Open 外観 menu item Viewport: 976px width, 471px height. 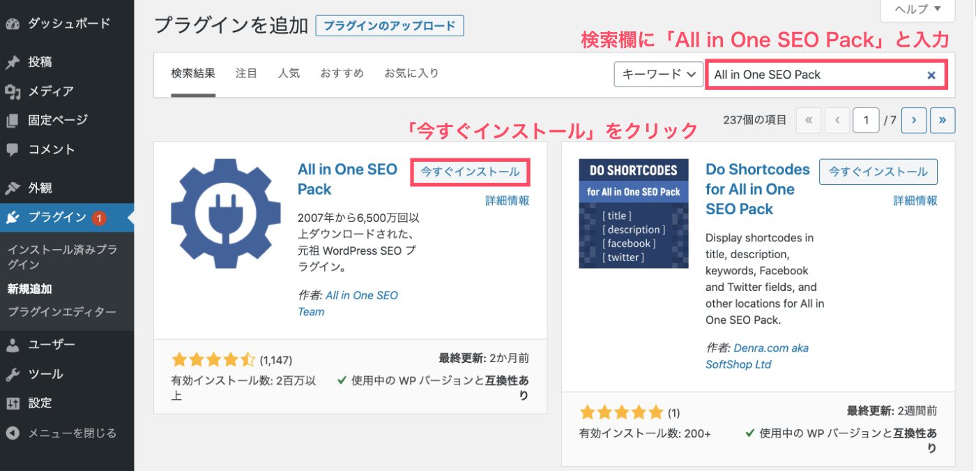point(40,188)
